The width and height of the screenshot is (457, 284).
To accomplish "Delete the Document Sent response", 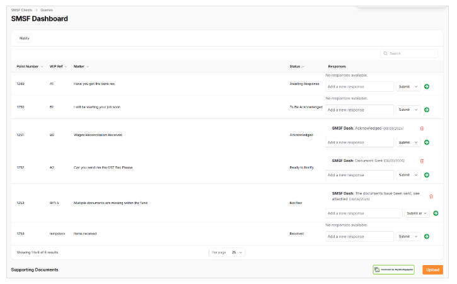I will [422, 161].
